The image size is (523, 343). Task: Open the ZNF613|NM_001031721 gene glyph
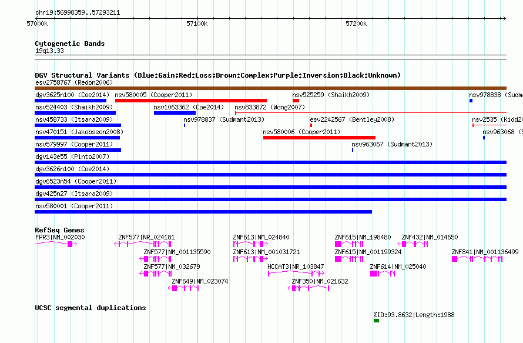(x=250, y=259)
